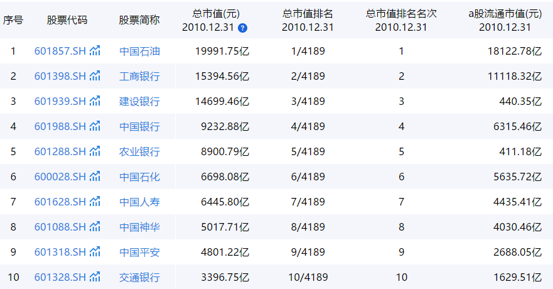
Task: Open chart icon next to 601088.SH
Action: (95, 226)
